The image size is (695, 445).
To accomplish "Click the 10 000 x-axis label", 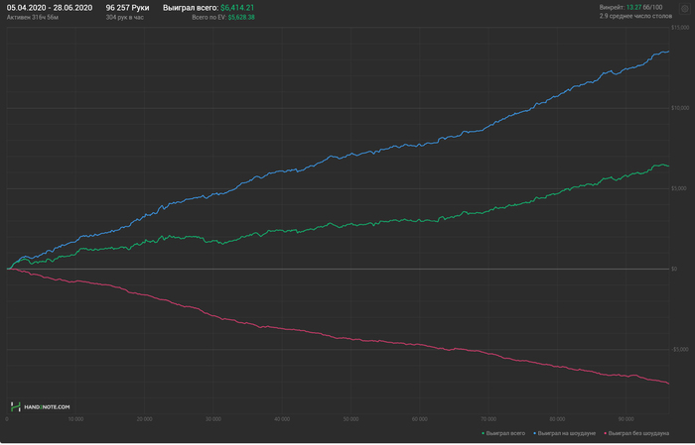I will [x=75, y=419].
